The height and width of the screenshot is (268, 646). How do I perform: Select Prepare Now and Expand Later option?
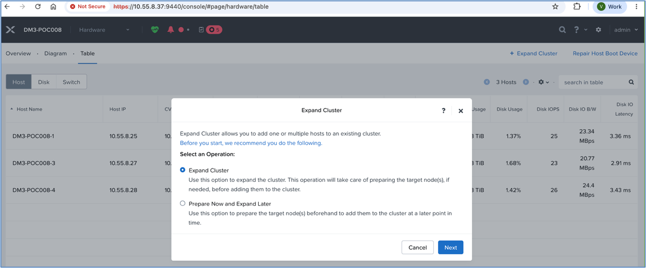183,203
